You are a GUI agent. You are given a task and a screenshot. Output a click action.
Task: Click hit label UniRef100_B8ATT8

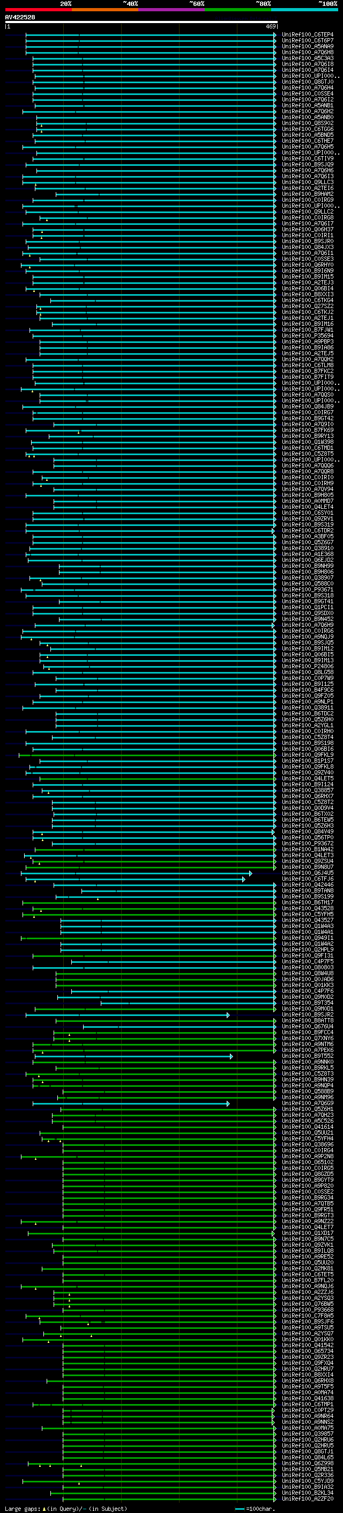[308, 1020]
